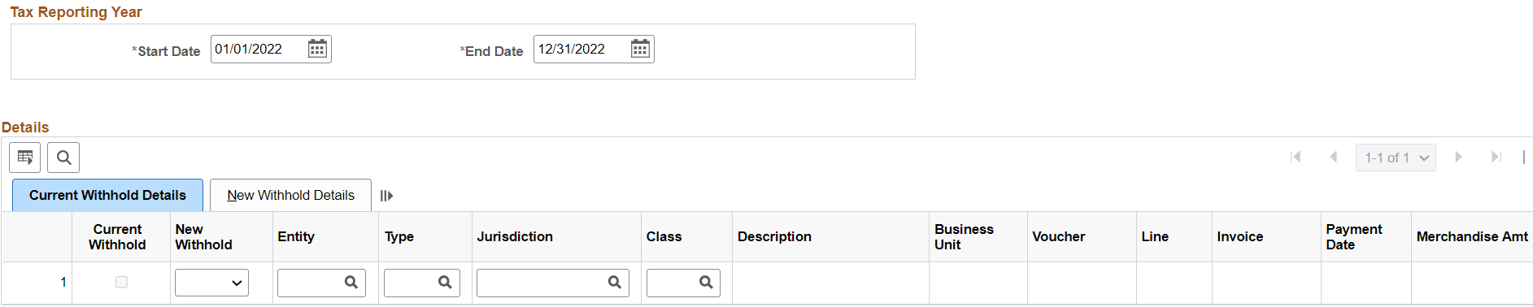The width and height of the screenshot is (1533, 307).
Task: Go to the next row page arrow
Action: 1458,157
